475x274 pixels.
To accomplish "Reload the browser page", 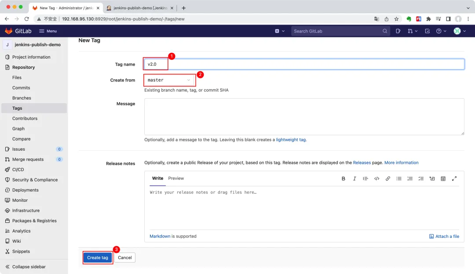I will 27,19.
